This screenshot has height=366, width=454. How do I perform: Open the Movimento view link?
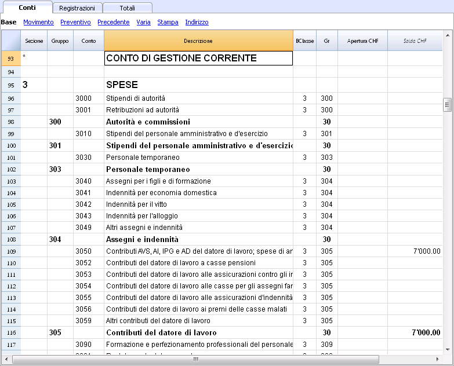click(38, 22)
